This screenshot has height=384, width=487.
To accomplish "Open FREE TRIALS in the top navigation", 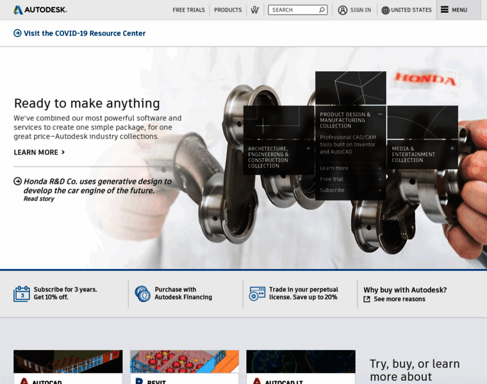I will click(188, 10).
